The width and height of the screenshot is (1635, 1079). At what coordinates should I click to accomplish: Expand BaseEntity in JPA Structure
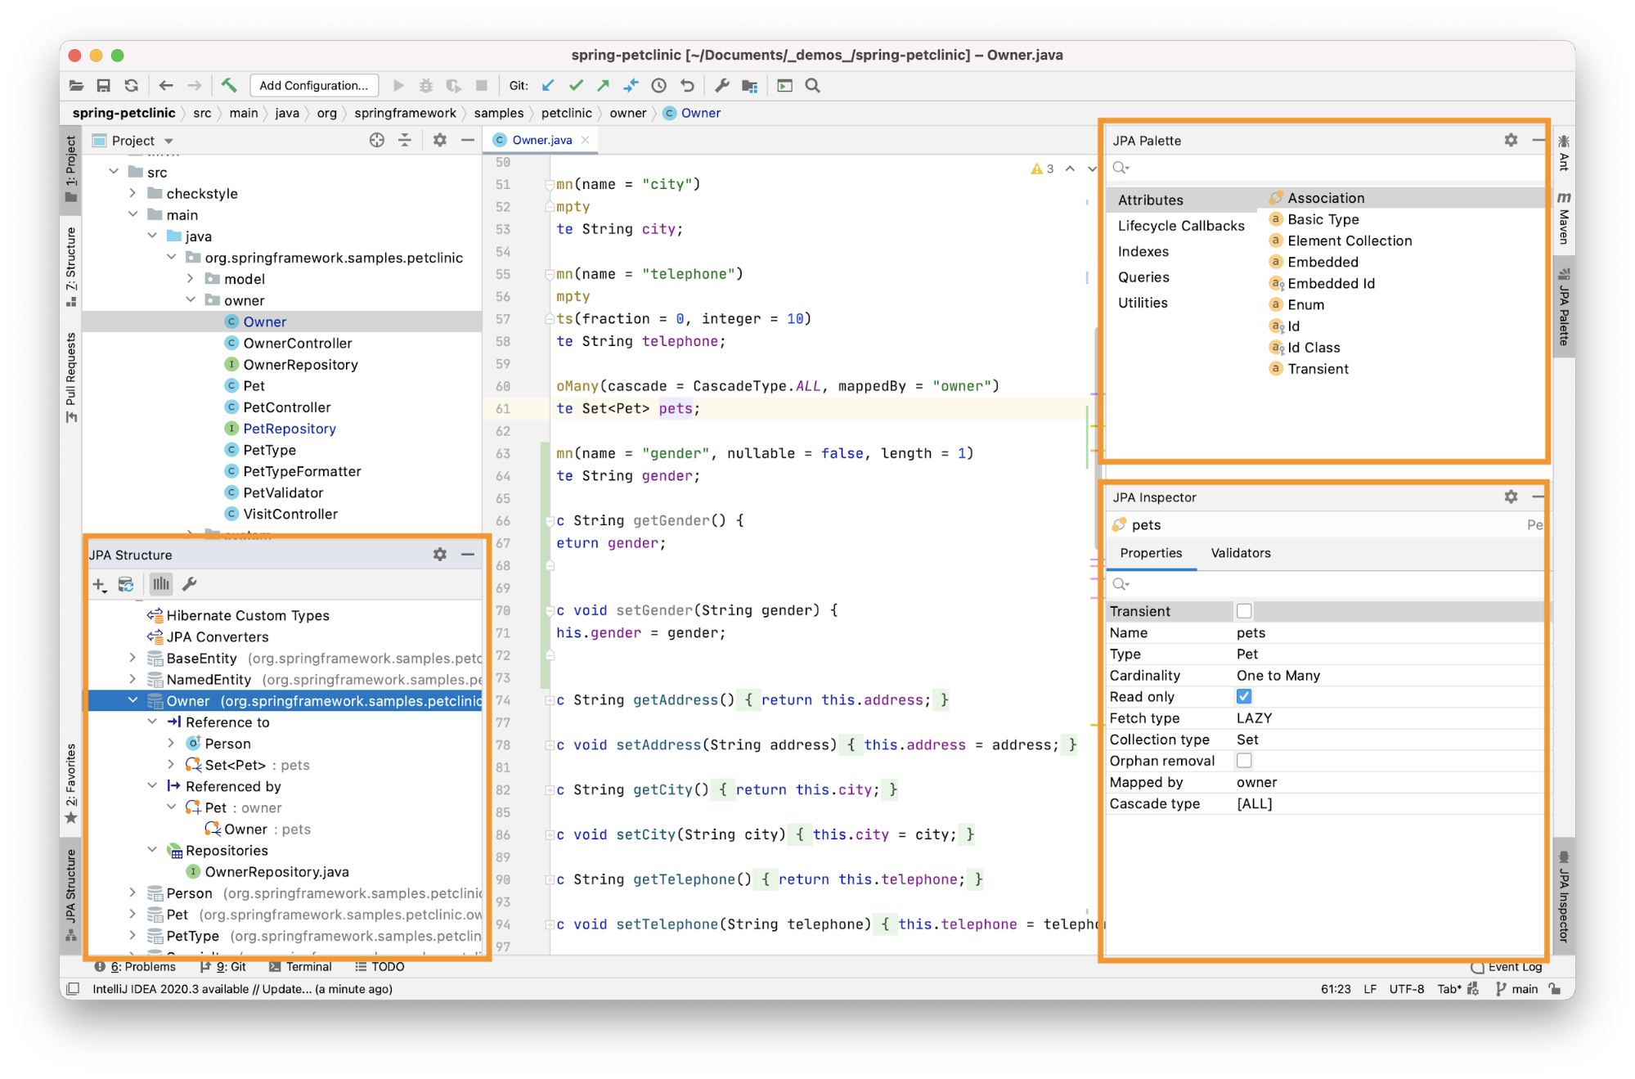133,658
